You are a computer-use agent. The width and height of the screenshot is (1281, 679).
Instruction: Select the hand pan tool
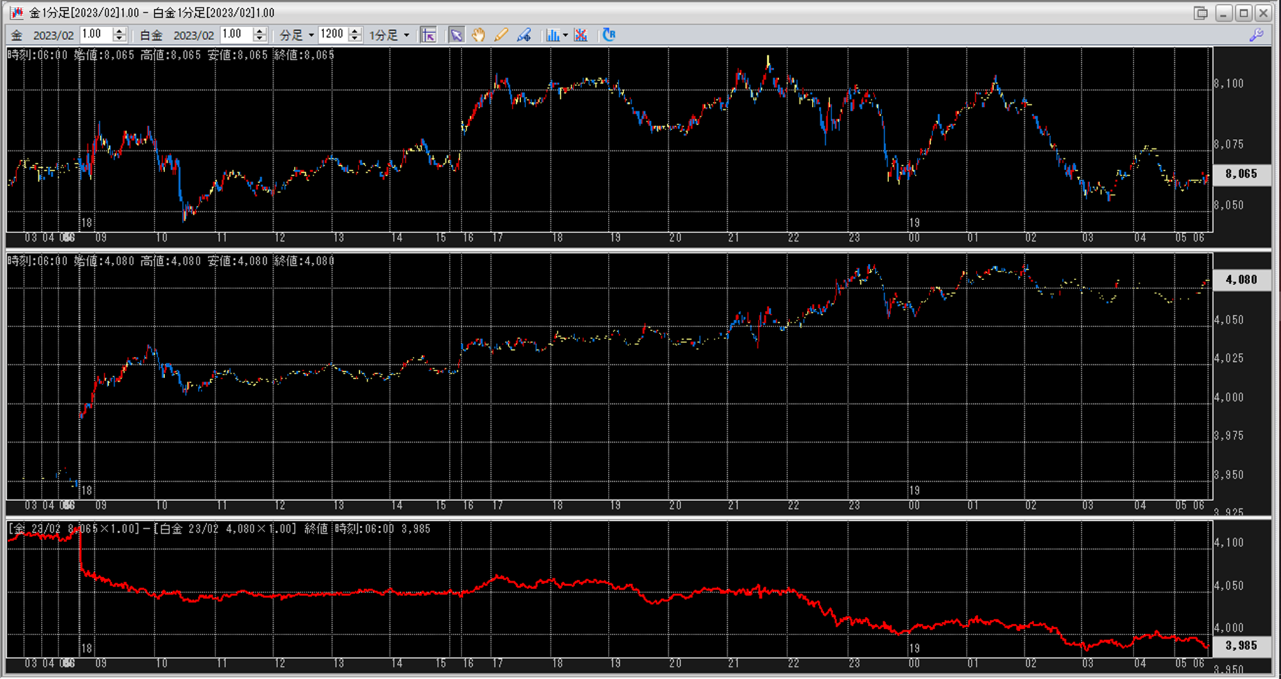[478, 35]
